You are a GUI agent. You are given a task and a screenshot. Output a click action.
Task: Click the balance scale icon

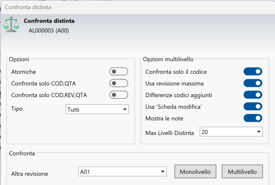tap(11, 24)
